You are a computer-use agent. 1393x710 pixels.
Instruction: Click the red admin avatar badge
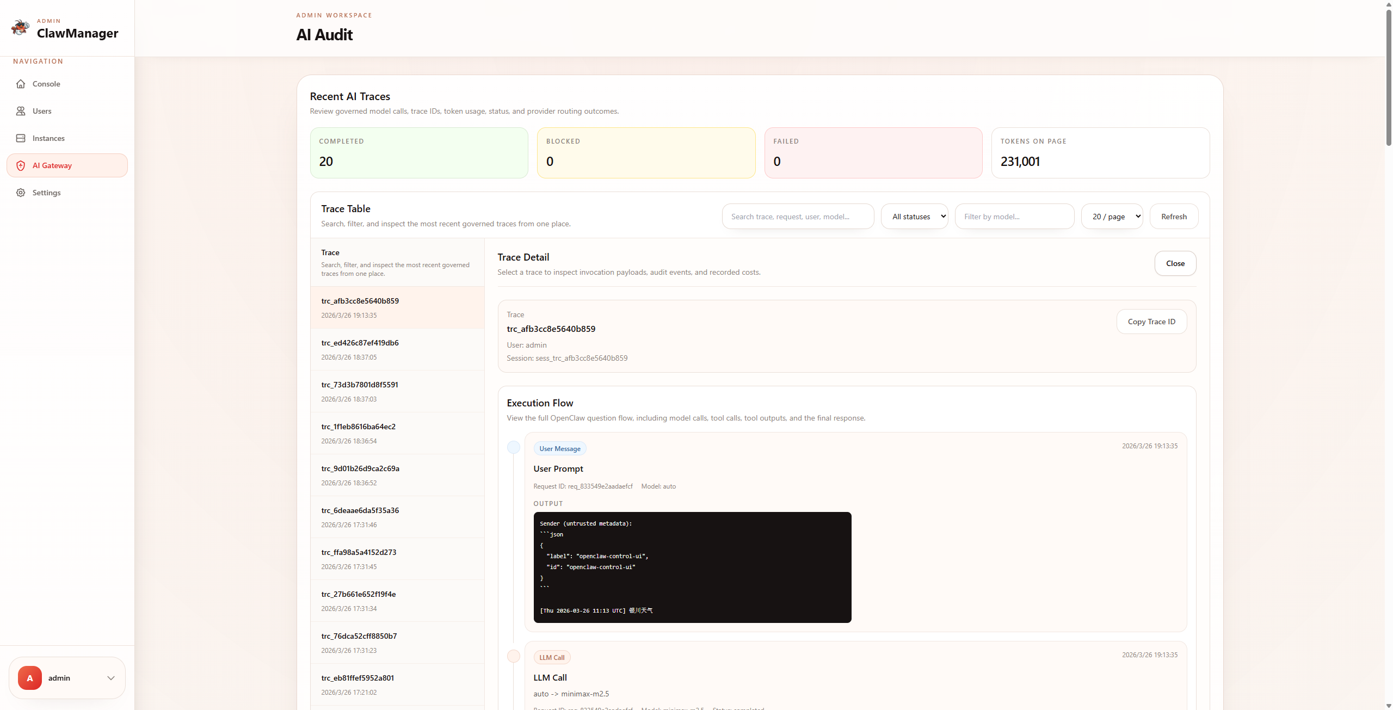click(30, 678)
